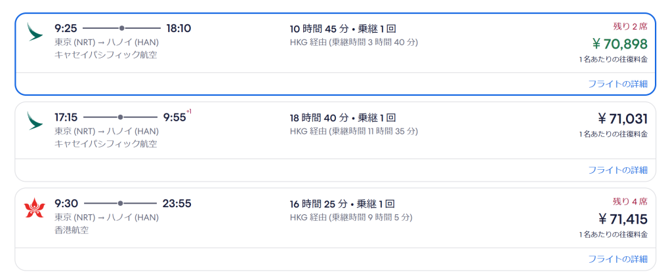Click the 残り2席 seats remaining label
Screen dimensions: 672x272
coord(629,26)
